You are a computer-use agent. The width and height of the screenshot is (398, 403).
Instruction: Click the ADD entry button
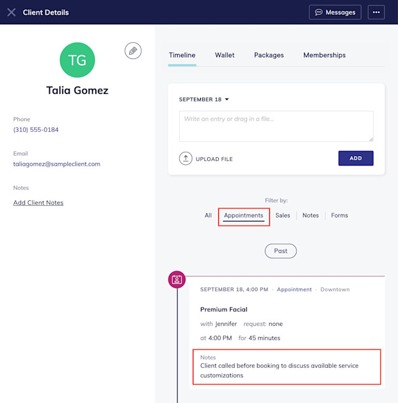point(356,159)
